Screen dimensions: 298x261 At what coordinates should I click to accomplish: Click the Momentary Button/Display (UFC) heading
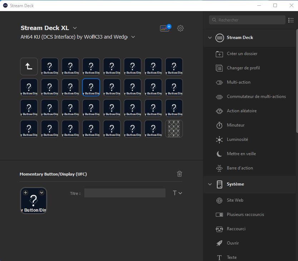click(53, 174)
